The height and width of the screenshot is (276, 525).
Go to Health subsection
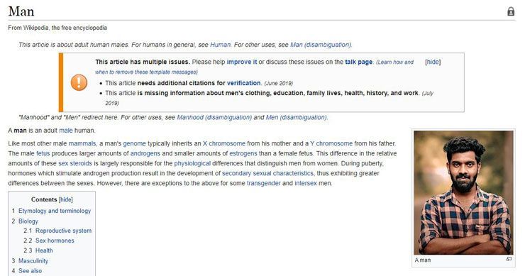click(x=44, y=250)
